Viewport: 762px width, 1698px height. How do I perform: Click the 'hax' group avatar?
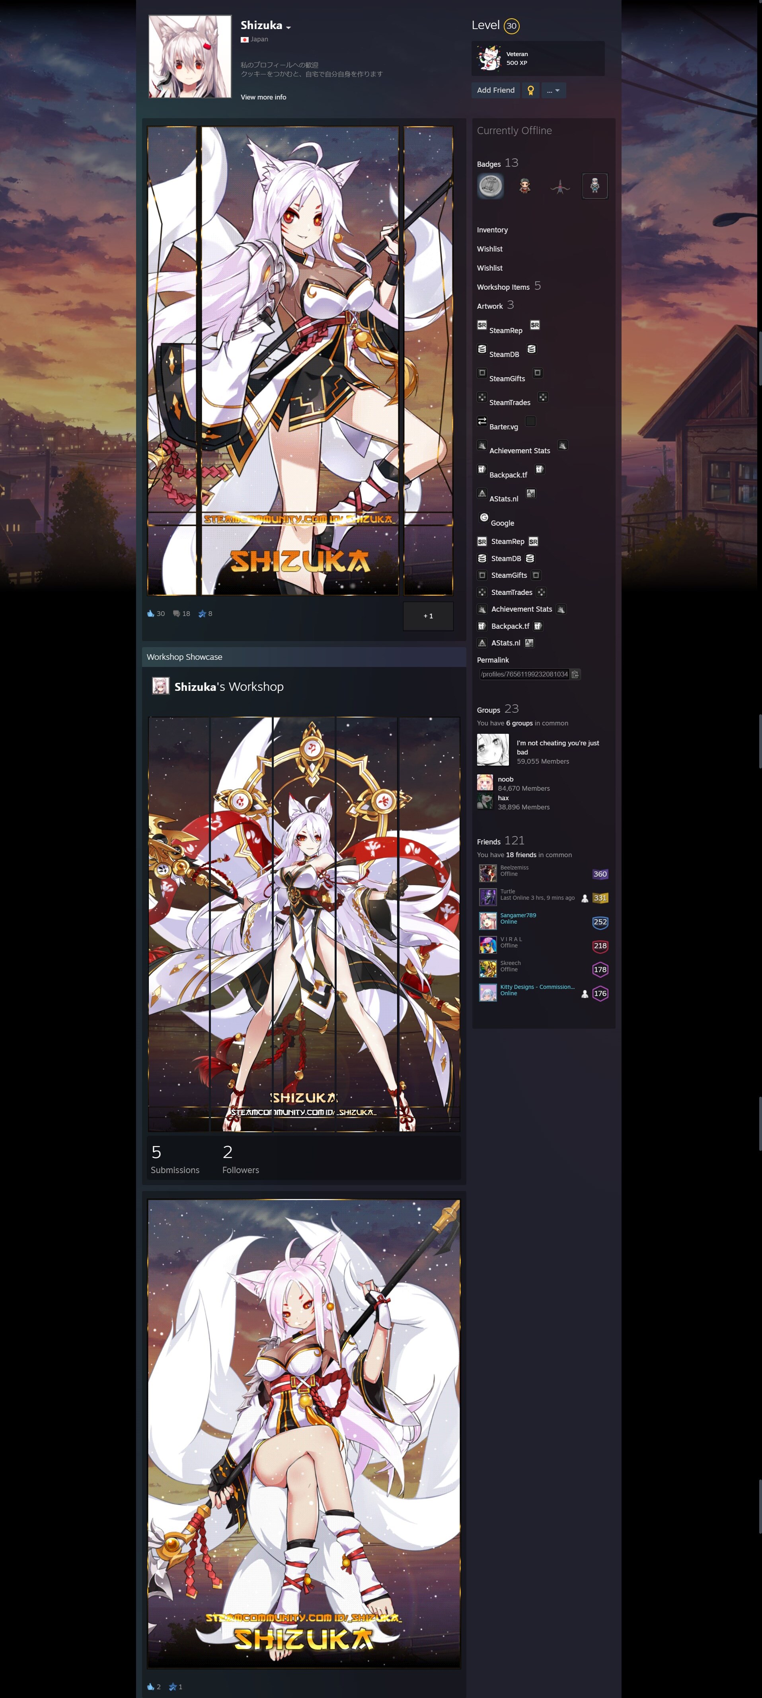[485, 801]
